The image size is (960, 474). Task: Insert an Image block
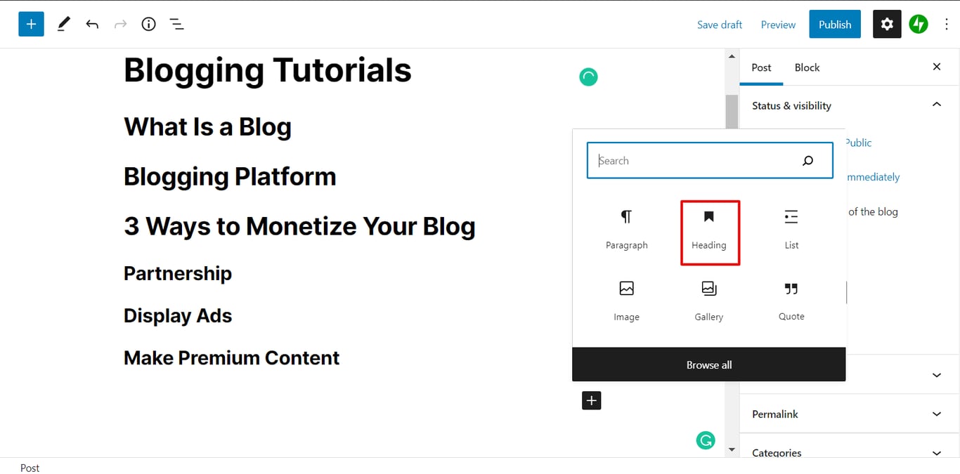[x=626, y=300]
